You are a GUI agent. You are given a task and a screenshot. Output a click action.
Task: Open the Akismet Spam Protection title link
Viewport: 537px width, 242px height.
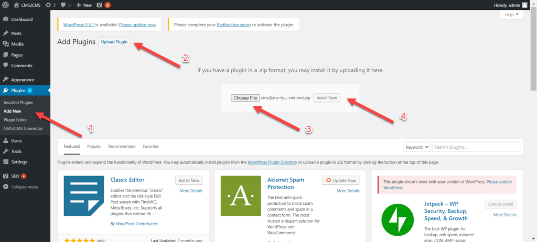pyautogui.click(x=286, y=183)
